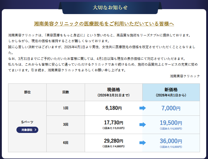The height and width of the screenshot is (159, 208).
Task: Click the underlined 医療脱毛 notice heading
Action: (104, 24)
